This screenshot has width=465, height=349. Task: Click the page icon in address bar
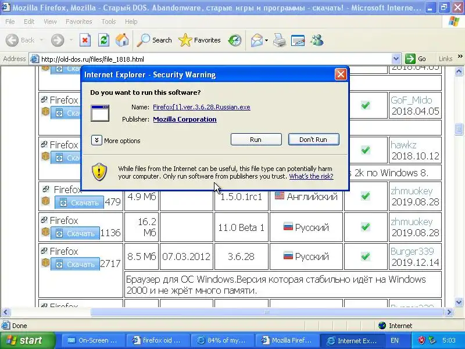35,59
